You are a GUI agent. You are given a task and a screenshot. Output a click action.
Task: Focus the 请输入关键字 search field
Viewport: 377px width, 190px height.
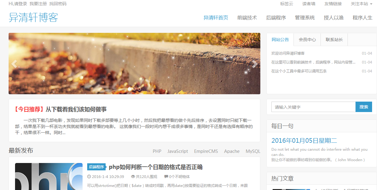313,107
